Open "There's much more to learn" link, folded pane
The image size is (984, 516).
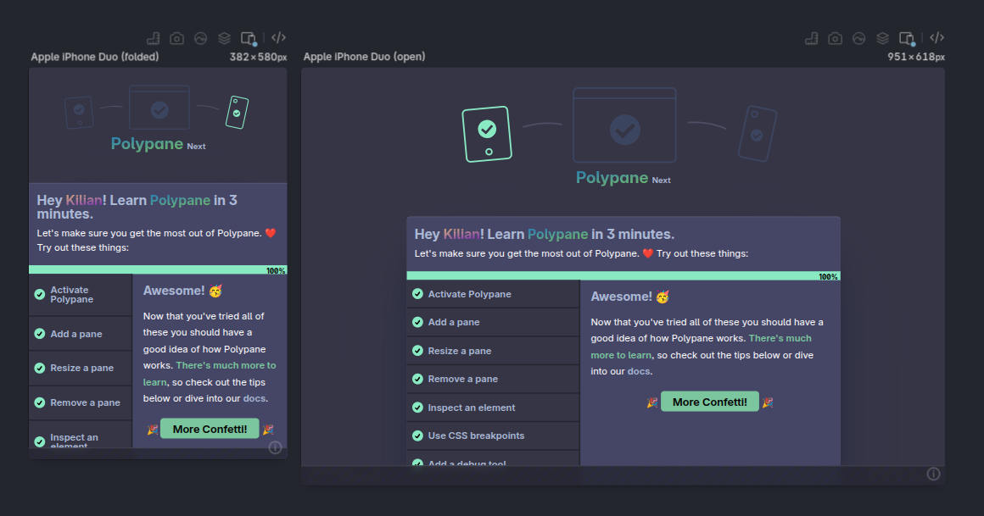210,374
